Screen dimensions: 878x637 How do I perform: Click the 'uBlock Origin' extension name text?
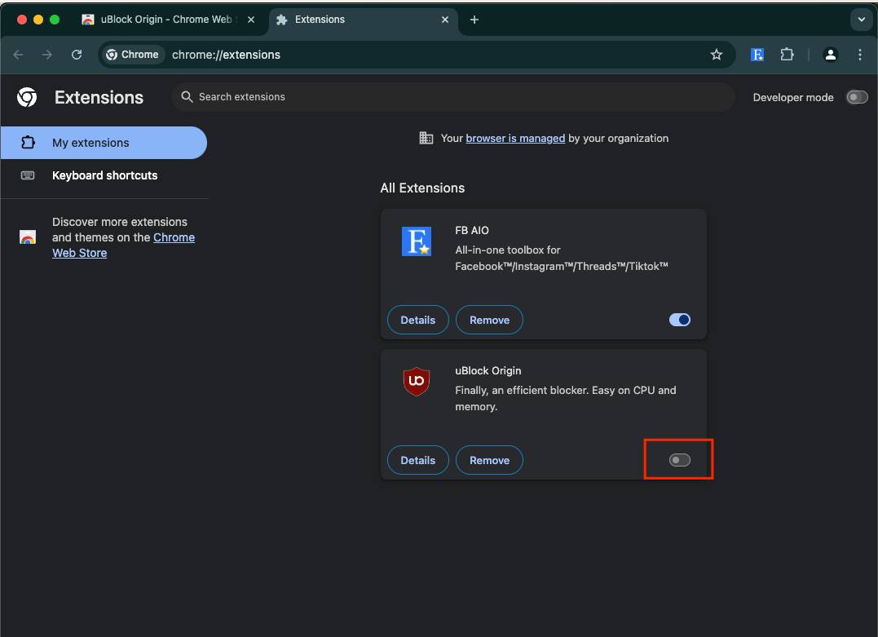click(488, 370)
